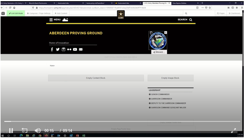Click the Home of Innovation tagline

[59, 43]
